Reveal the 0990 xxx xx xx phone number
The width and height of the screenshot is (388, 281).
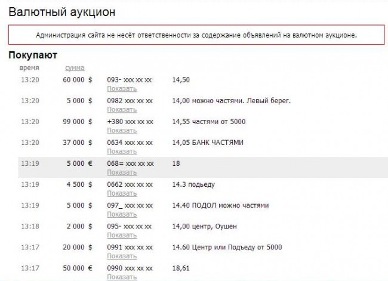[122, 277]
